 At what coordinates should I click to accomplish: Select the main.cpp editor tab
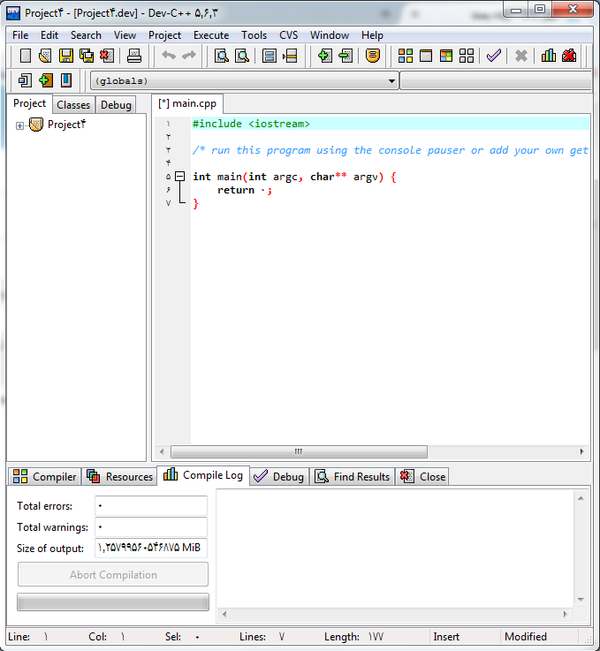point(187,103)
